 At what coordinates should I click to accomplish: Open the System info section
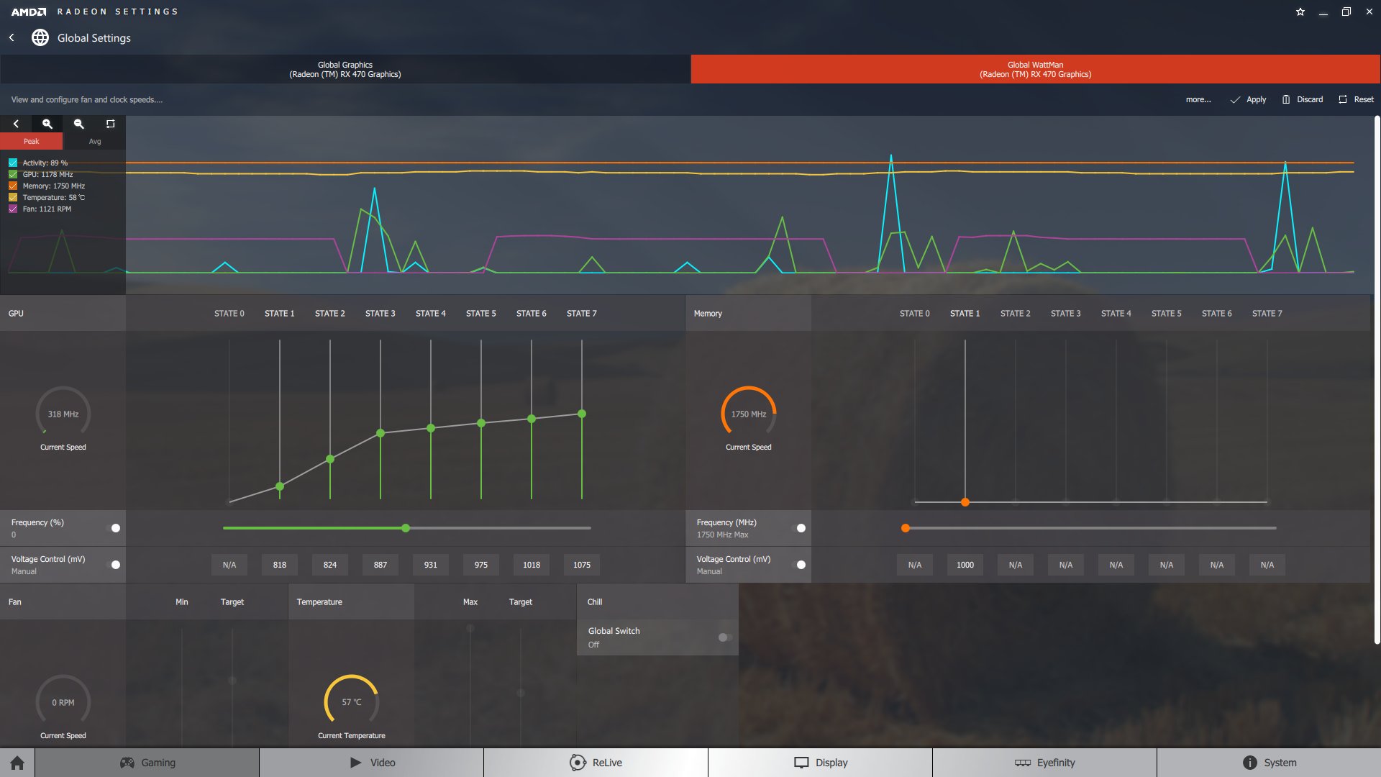tap(1269, 763)
